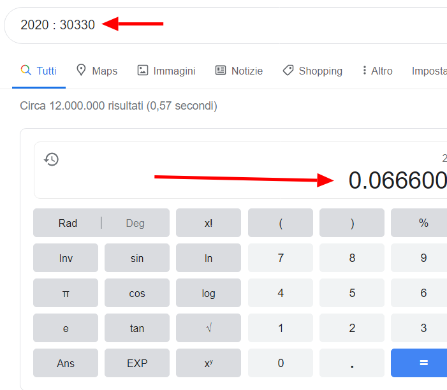Hit the blue equals button
Image resolution: width=447 pixels, height=390 pixels.
pos(419,363)
